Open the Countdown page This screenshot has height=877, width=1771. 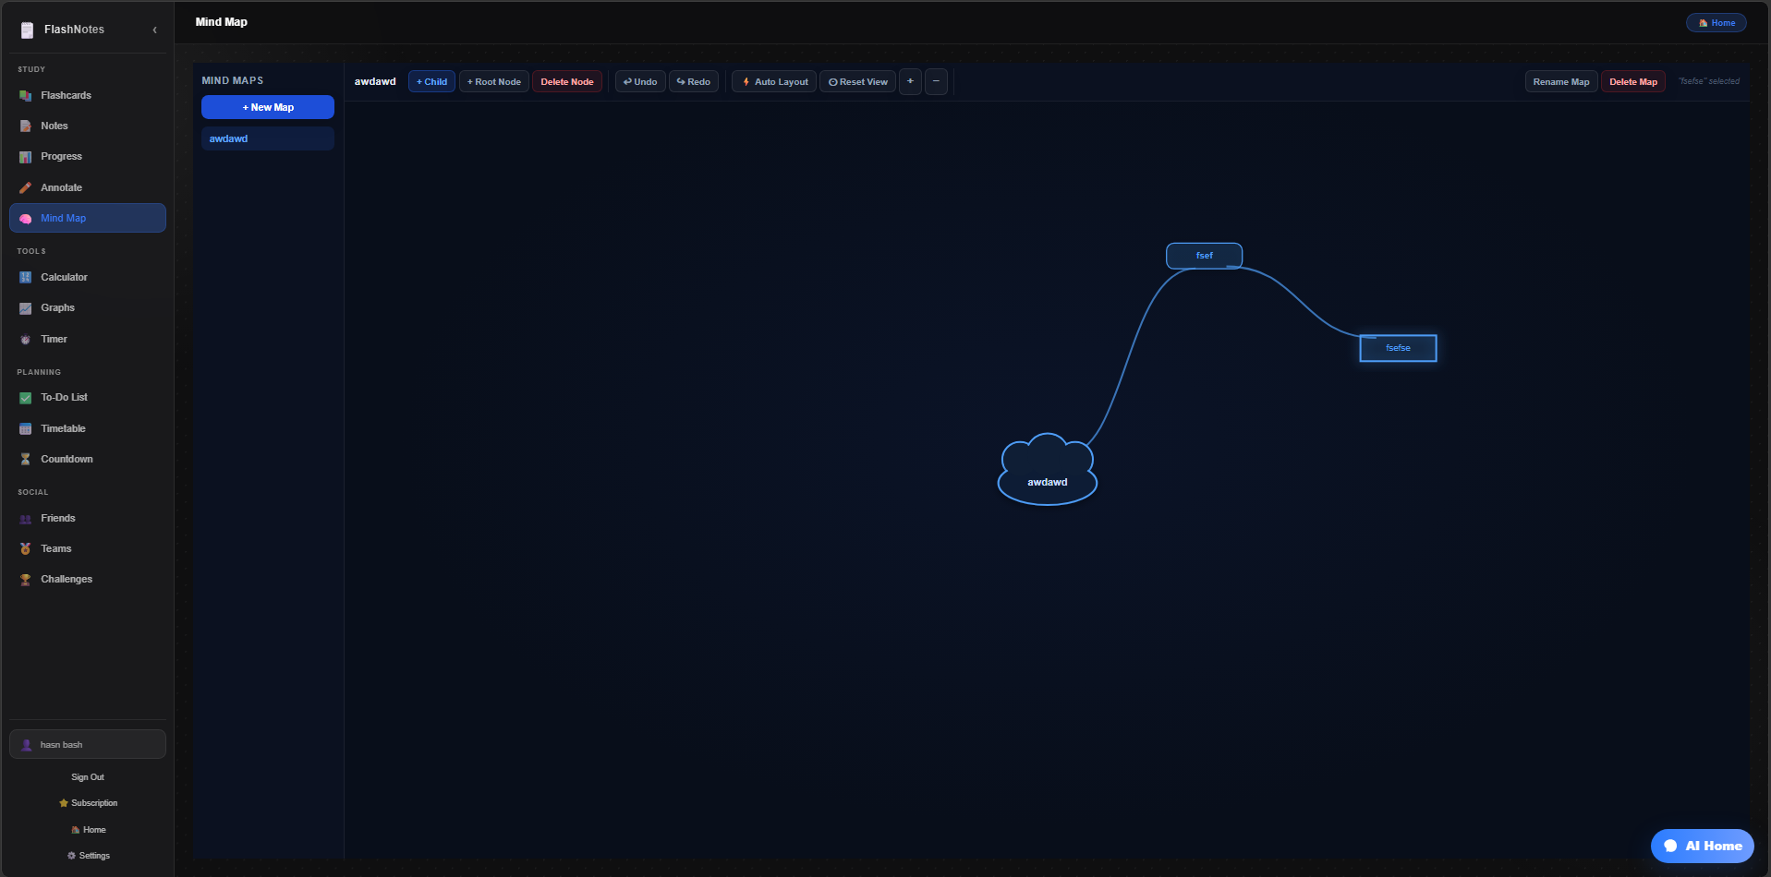point(67,459)
